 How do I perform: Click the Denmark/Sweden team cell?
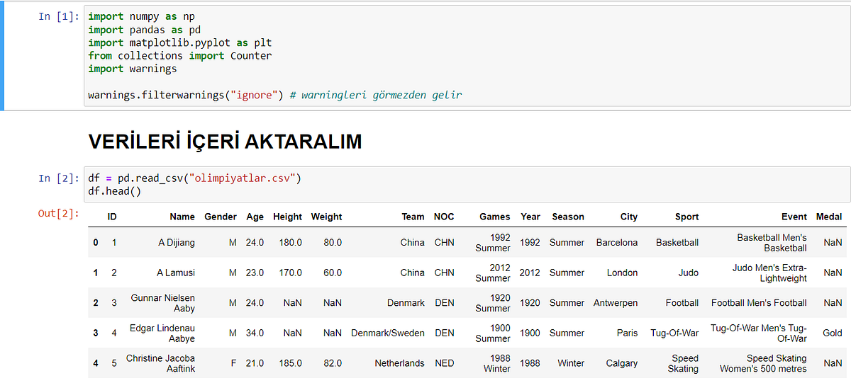(388, 333)
